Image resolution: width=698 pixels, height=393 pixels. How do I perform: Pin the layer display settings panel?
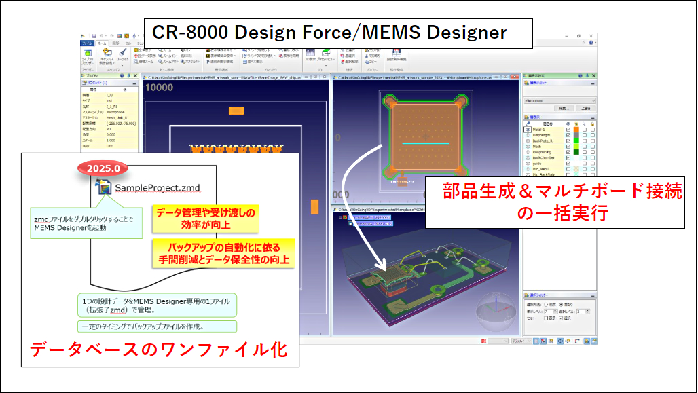pyautogui.click(x=587, y=75)
